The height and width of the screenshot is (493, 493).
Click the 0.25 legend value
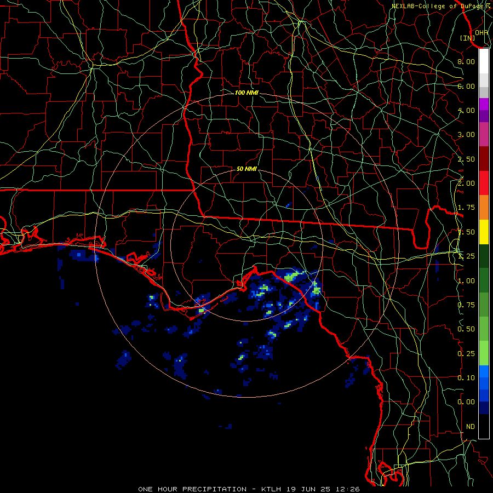(466, 354)
